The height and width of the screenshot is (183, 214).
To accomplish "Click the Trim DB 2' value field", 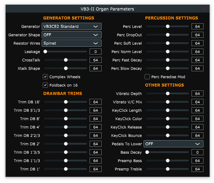I will point(96,144).
